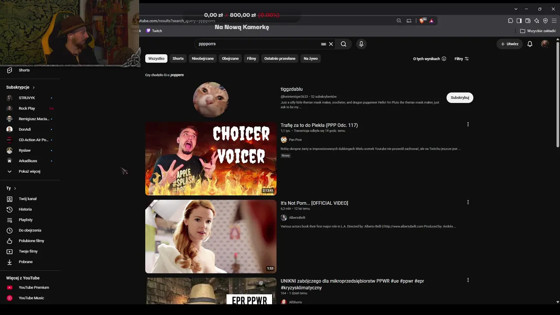The image size is (560, 315).
Task: Open the Twitch bookmark
Action: (x=154, y=31)
